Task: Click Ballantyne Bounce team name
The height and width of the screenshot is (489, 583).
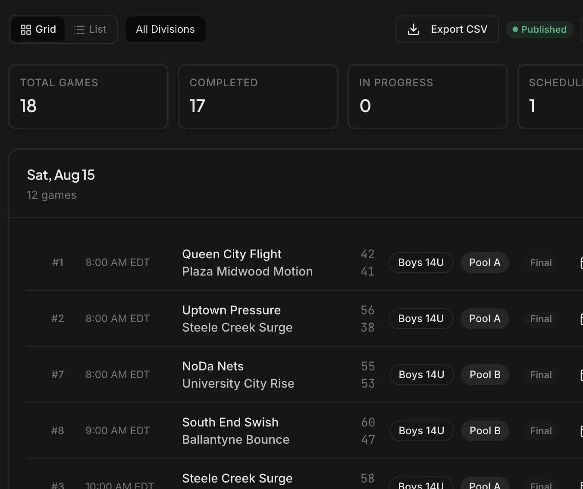Action: pyautogui.click(x=236, y=439)
